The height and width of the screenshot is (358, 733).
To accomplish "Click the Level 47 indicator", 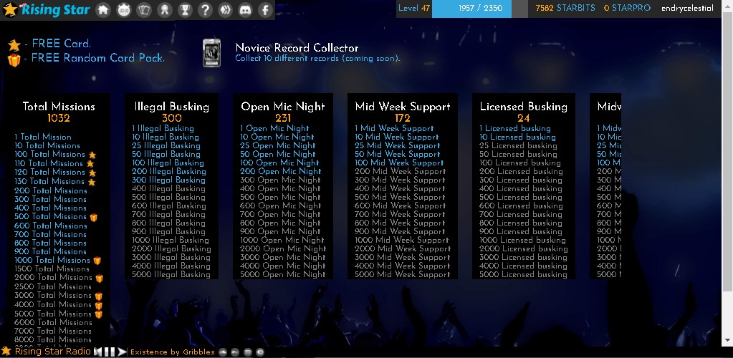I will 413,8.
